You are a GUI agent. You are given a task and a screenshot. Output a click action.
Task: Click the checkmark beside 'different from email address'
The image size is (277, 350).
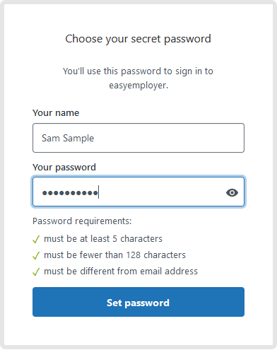(36, 272)
